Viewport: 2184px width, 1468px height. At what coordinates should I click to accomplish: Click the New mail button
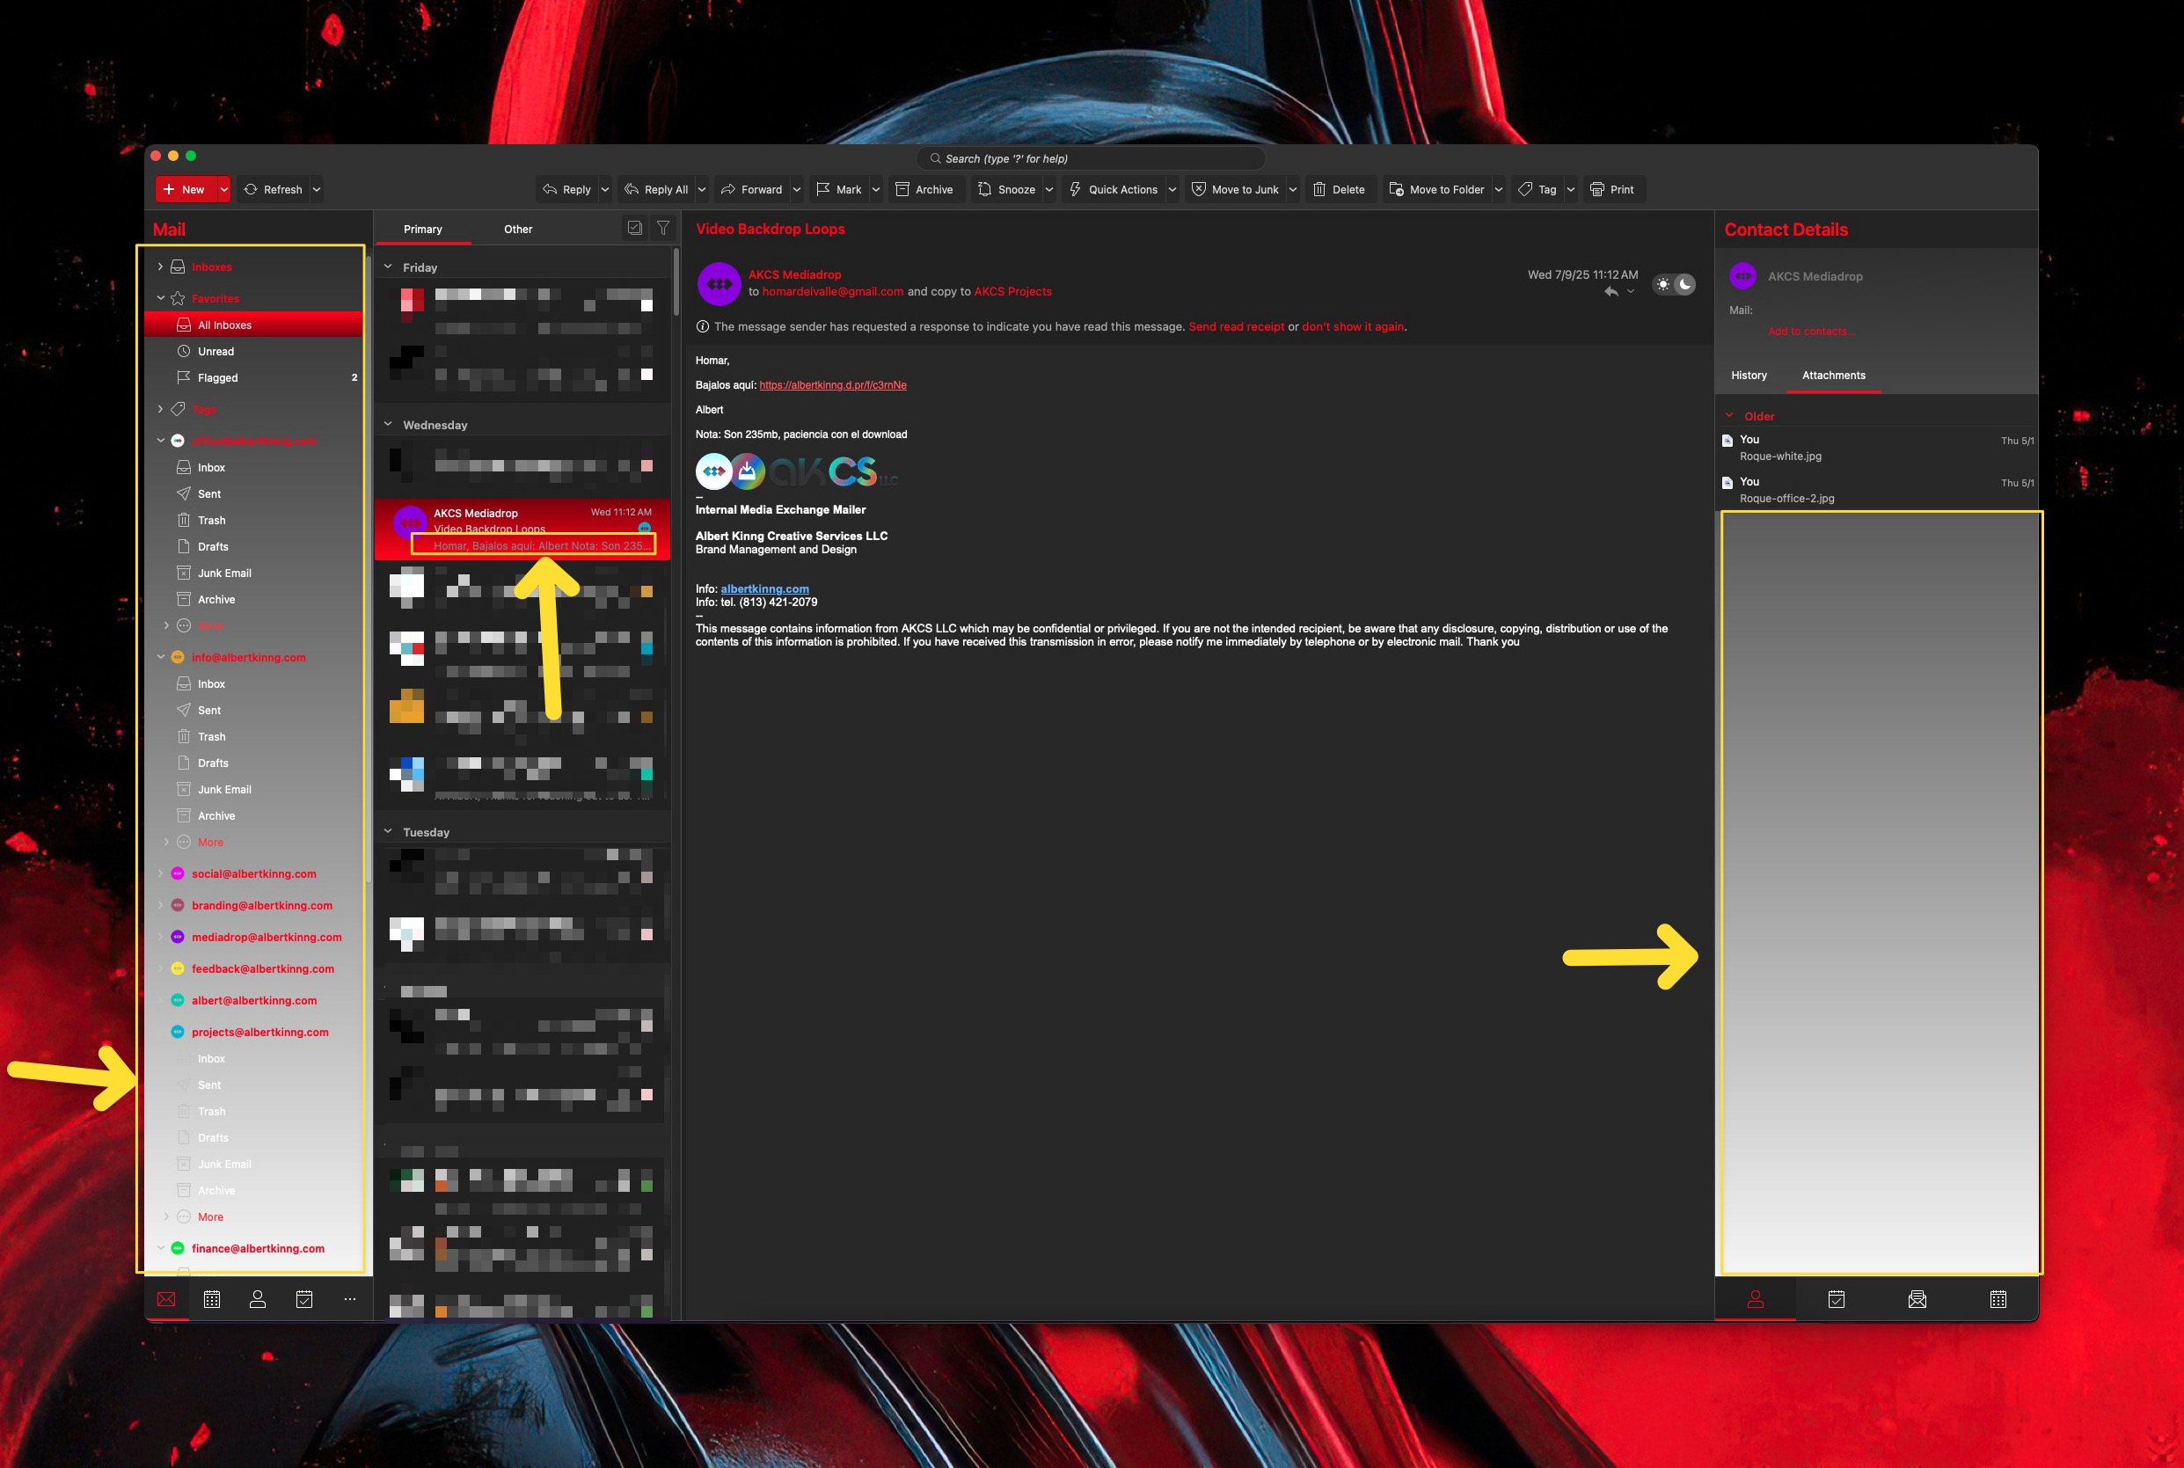coord(186,189)
